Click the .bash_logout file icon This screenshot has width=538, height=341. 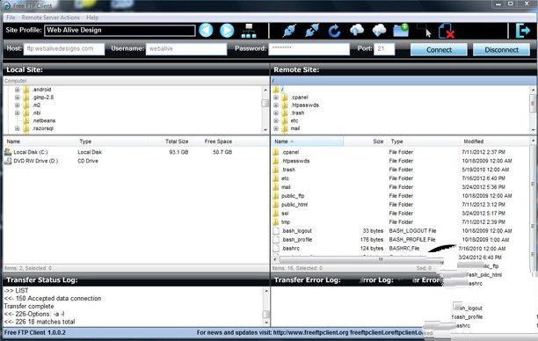tap(276, 231)
